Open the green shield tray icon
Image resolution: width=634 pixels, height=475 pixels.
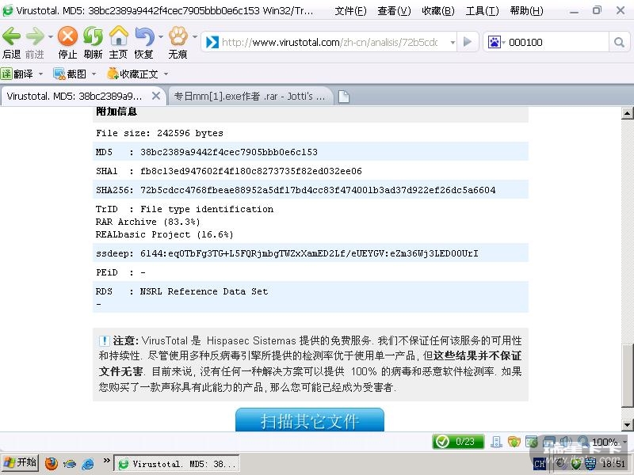click(x=575, y=464)
